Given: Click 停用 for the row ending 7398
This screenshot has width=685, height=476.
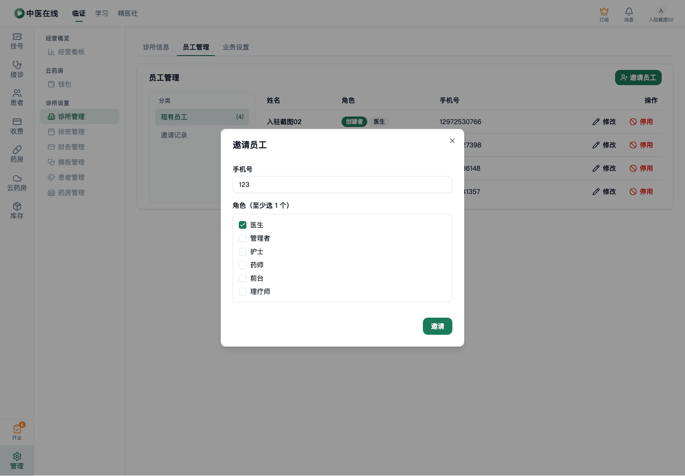Looking at the screenshot, I should coord(641,145).
